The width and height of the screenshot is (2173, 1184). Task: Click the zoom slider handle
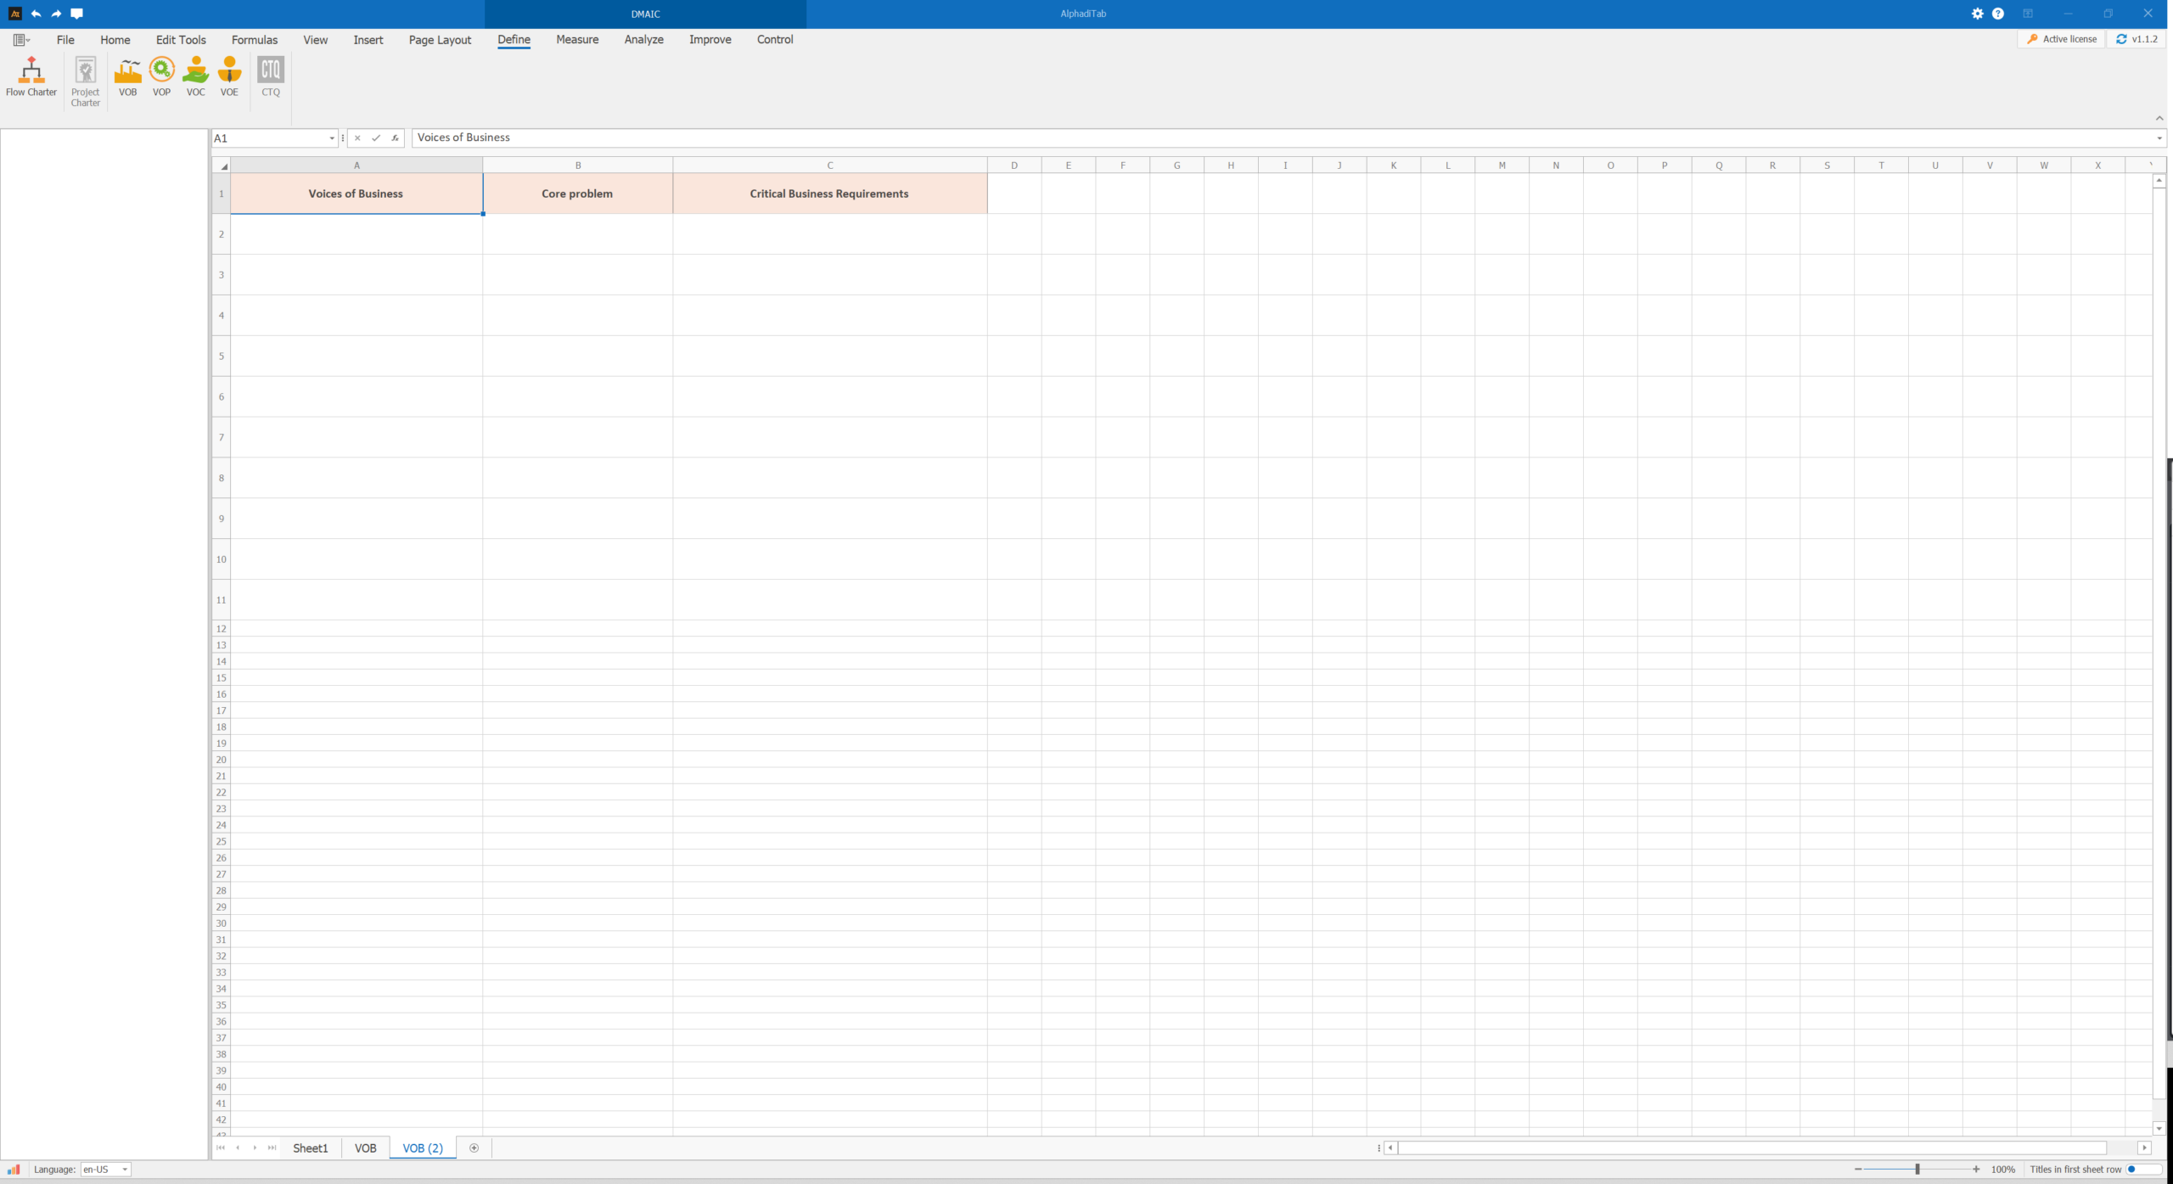[1917, 1169]
